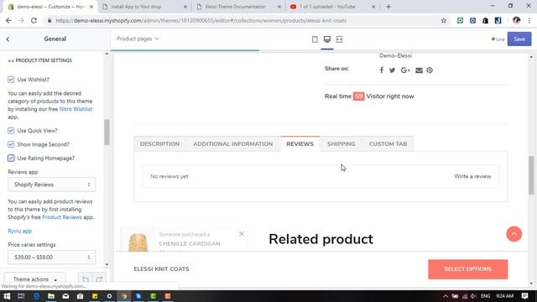
Task: Open the Product Reviews app link
Action: (62, 217)
